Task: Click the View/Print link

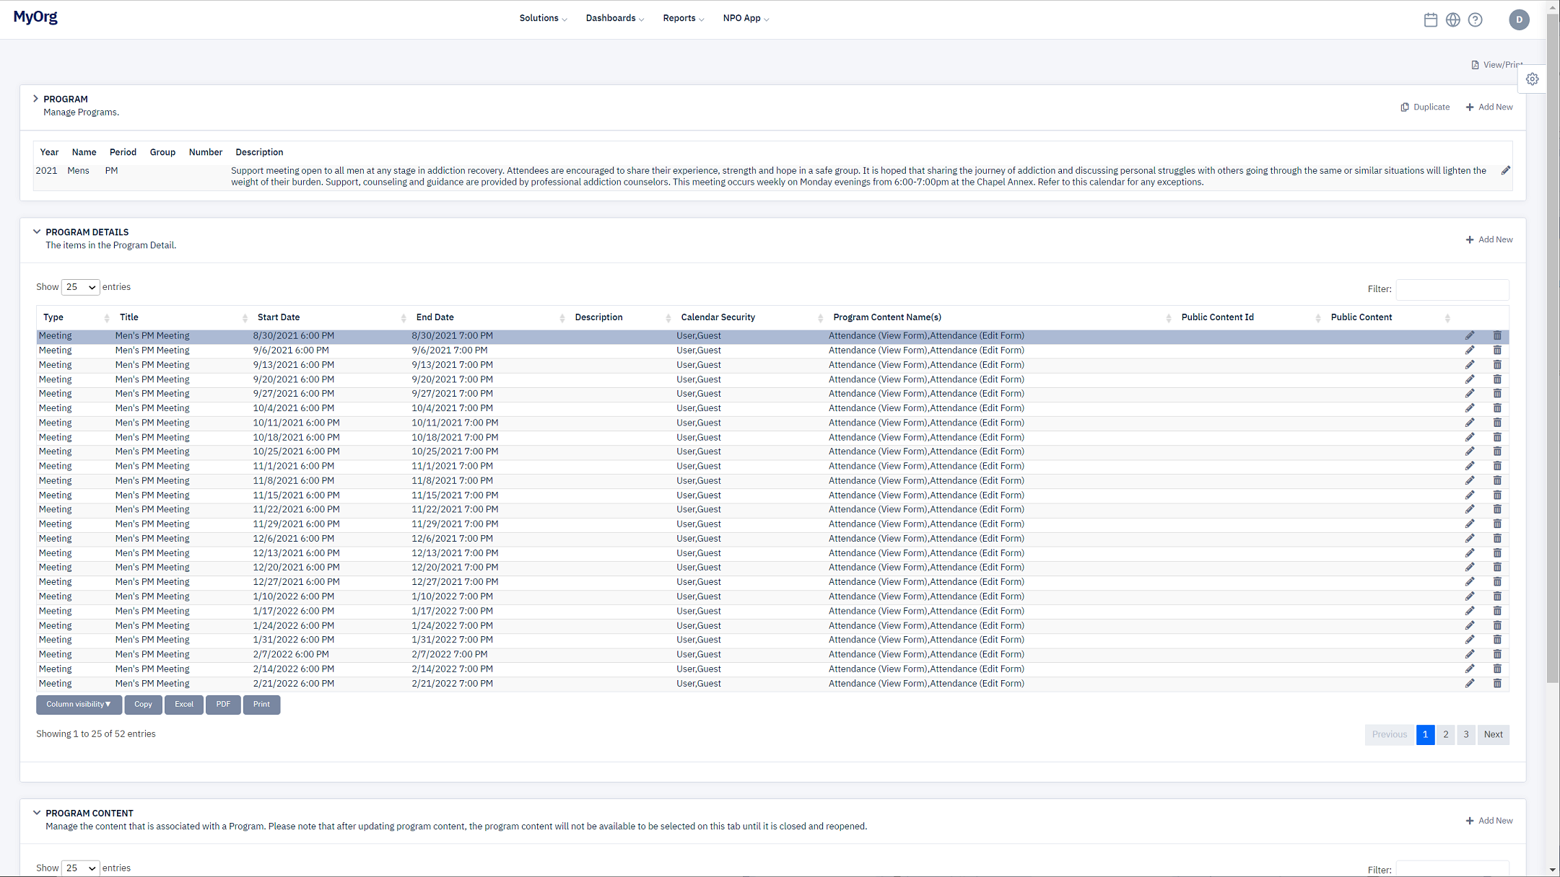Action: tap(1496, 65)
